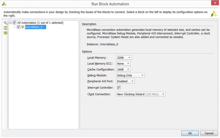Open the Cache Configuration 16KB dropdown

click(123, 69)
